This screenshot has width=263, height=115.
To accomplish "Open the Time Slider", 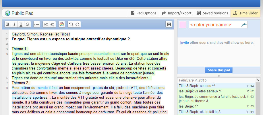I will point(245,13).
